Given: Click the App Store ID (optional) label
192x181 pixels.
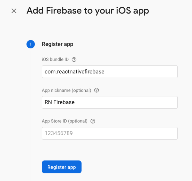Looking at the screenshot, I should click(x=65, y=121).
